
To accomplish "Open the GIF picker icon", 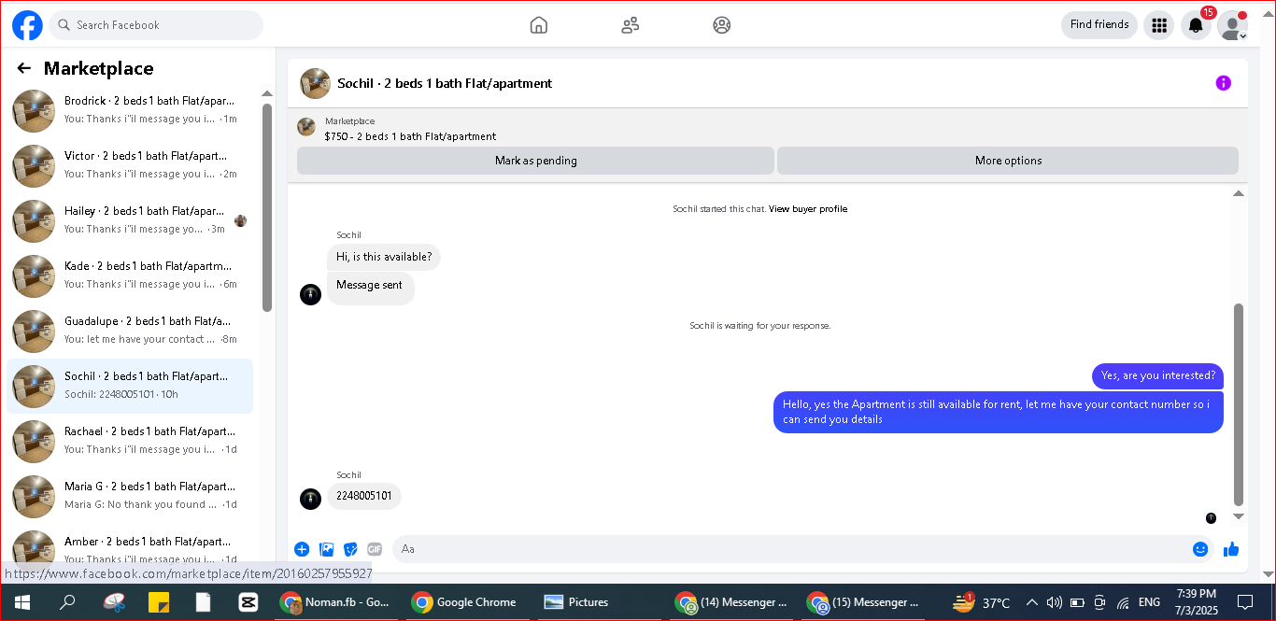I will (x=375, y=549).
